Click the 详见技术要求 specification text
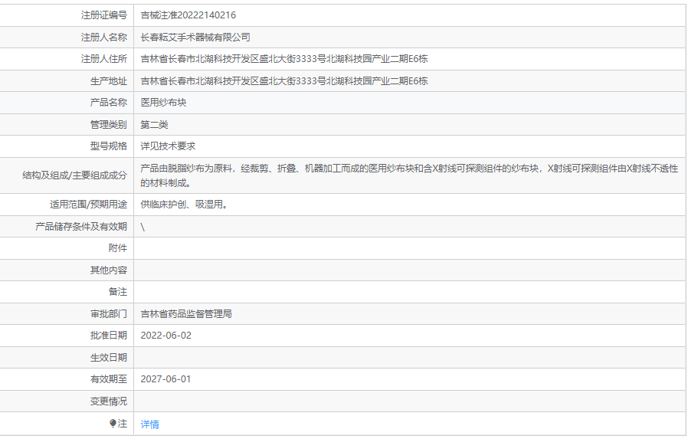 click(168, 146)
